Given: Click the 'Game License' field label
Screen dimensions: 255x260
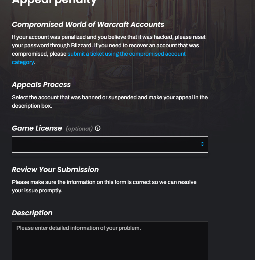Looking at the screenshot, I should coord(37,128).
